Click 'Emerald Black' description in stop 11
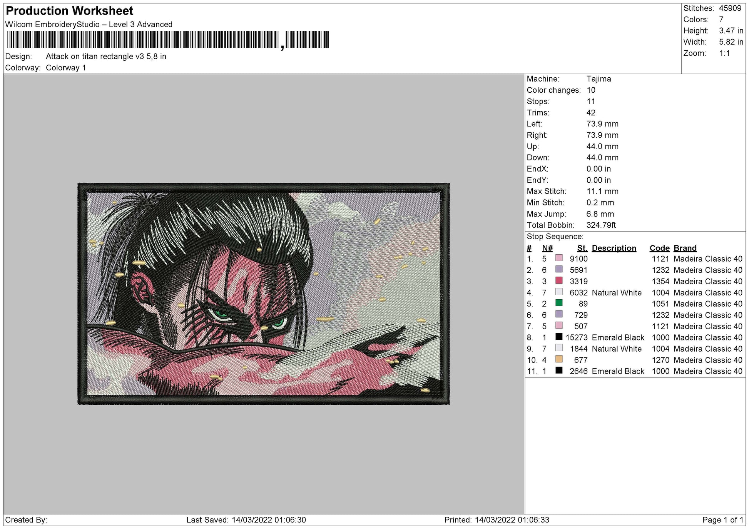 coord(618,371)
